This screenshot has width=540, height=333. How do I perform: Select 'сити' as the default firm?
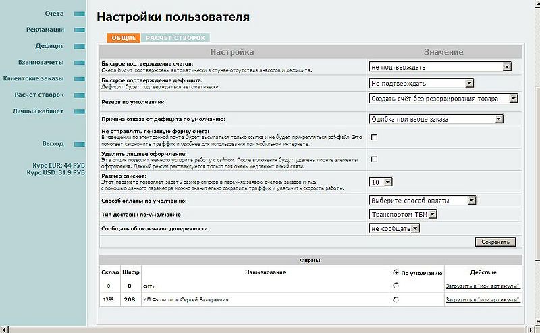[x=396, y=286]
